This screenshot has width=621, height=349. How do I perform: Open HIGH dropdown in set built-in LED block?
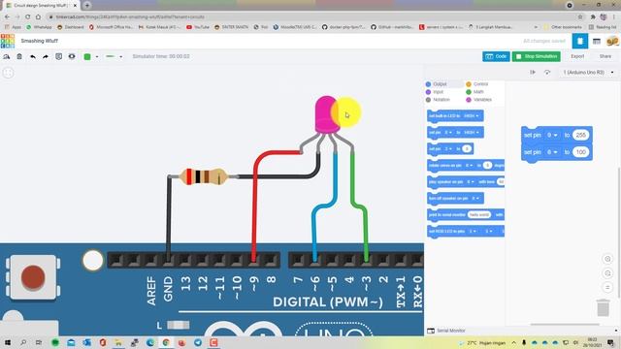click(472, 116)
